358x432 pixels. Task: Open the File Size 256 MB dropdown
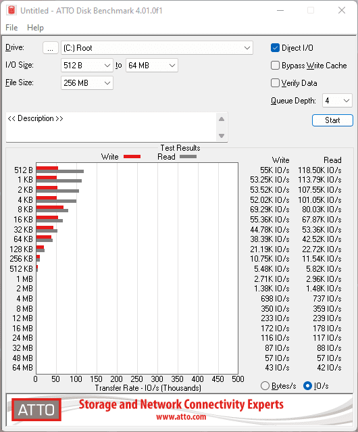(x=87, y=83)
